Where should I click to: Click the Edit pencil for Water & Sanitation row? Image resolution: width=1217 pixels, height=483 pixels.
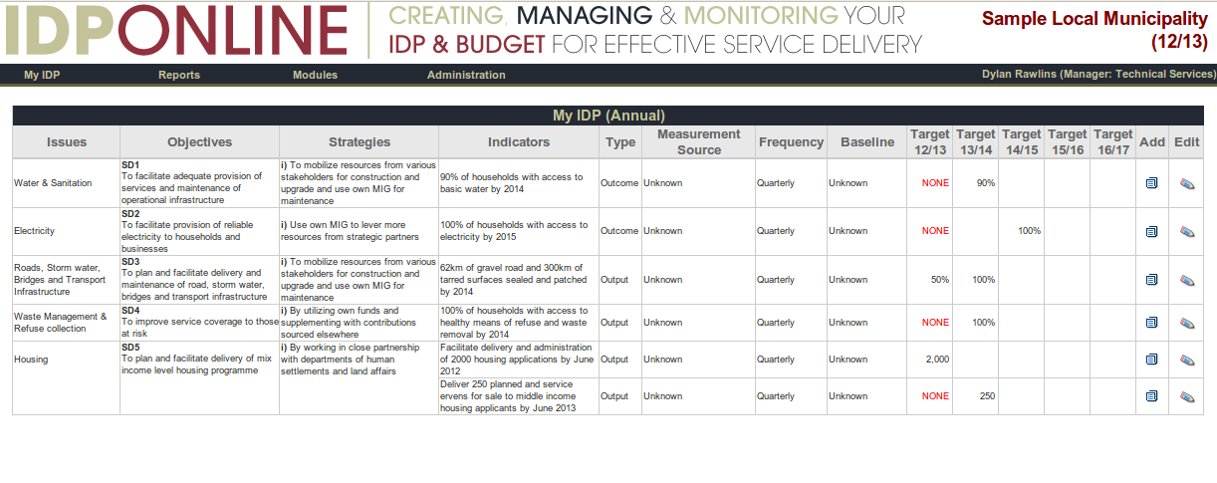(1186, 183)
